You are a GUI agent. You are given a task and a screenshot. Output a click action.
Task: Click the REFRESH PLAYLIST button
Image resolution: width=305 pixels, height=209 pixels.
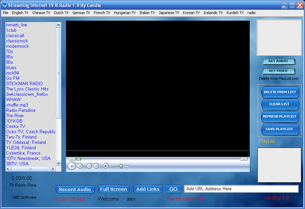pos(280,117)
